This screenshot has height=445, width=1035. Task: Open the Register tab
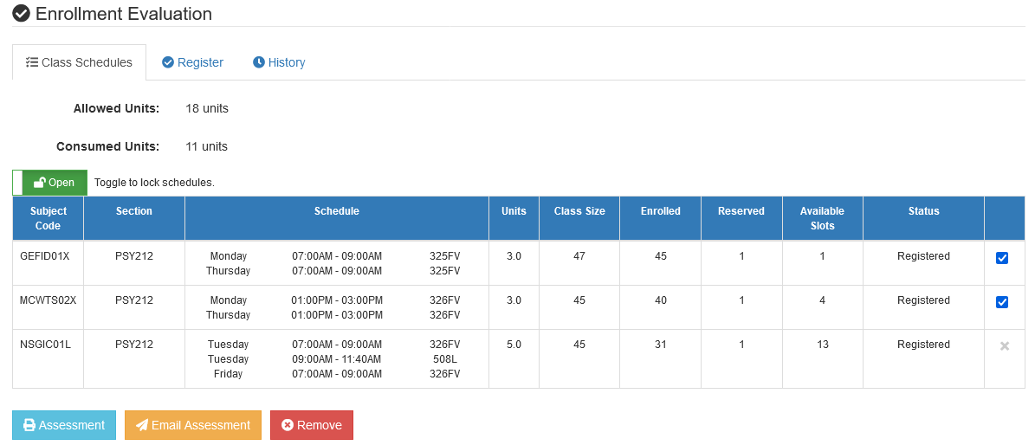coord(193,62)
